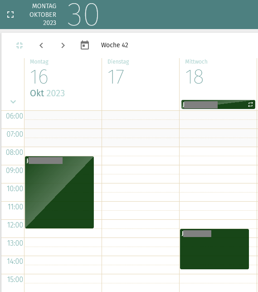Image resolution: width=258 pixels, height=292 pixels.
Task: Click the large date number 30
Action: pos(83,15)
